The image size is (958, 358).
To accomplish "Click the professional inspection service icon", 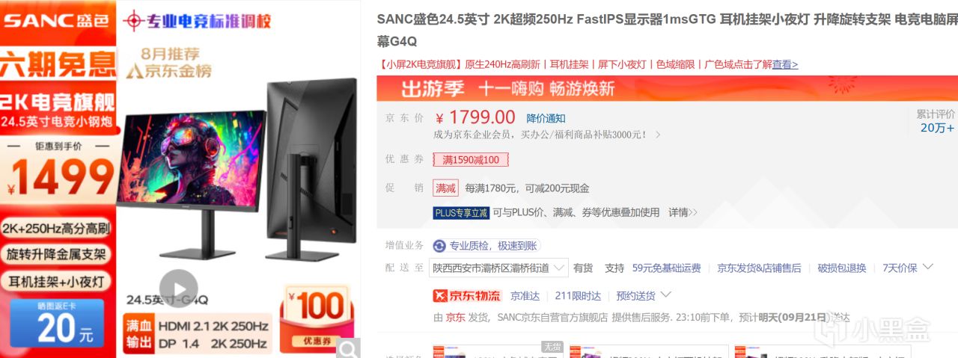I will (439, 246).
